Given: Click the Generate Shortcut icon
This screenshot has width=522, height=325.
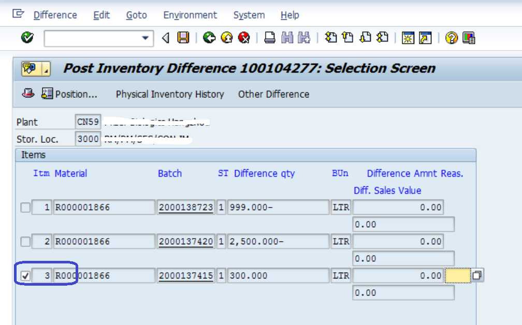Looking at the screenshot, I should [x=425, y=38].
